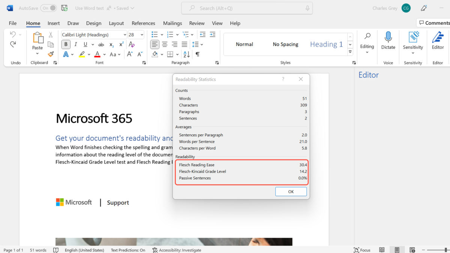Sort the selected text

pyautogui.click(x=187, y=54)
